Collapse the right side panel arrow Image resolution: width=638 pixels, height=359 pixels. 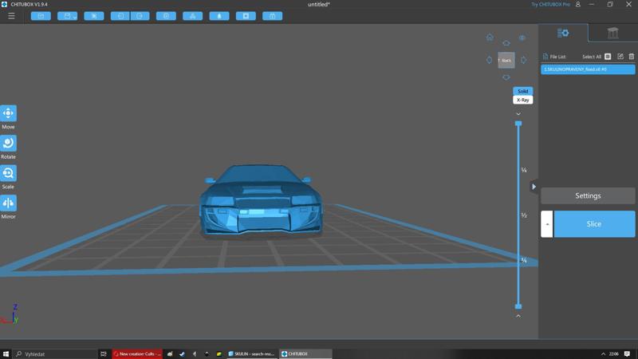coord(534,187)
